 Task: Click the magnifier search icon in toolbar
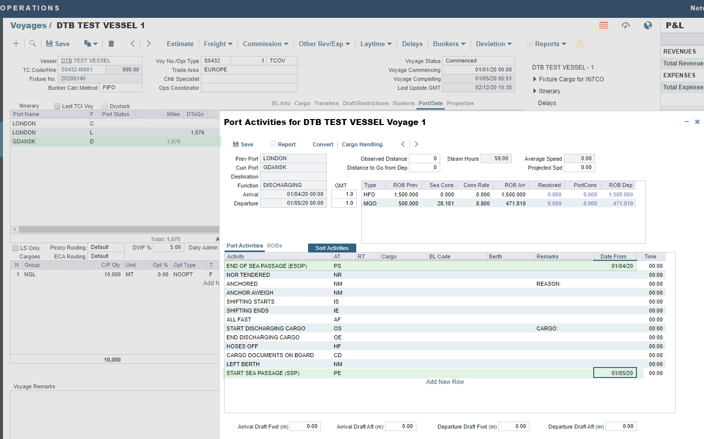33,44
